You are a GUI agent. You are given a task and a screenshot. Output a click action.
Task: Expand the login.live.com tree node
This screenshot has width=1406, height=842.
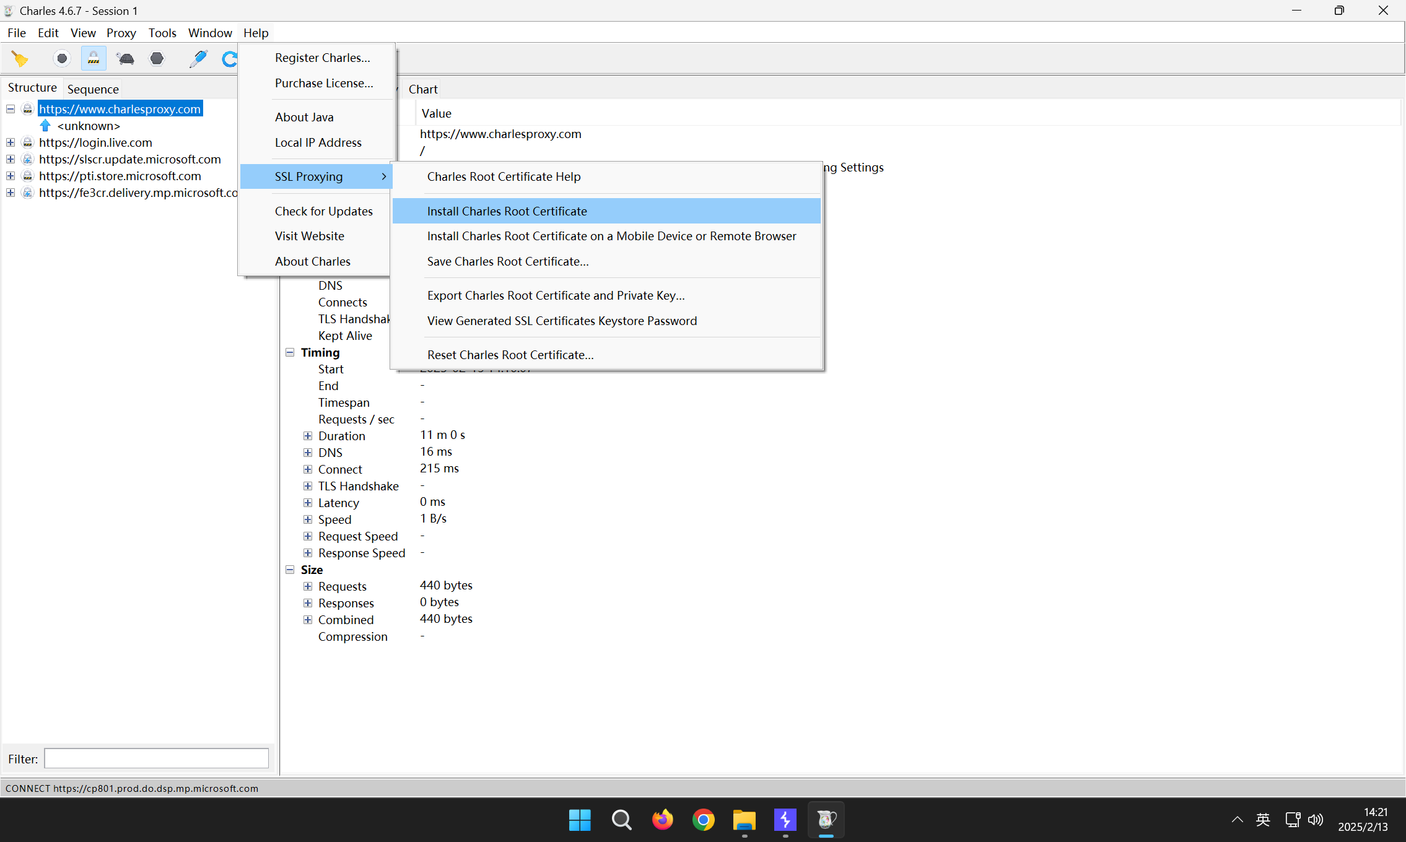pyautogui.click(x=11, y=142)
